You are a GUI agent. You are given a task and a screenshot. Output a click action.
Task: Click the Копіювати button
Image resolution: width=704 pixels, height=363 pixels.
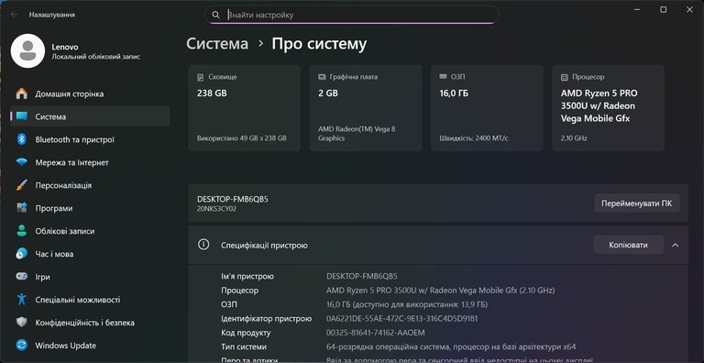629,245
